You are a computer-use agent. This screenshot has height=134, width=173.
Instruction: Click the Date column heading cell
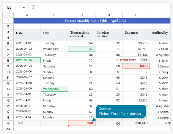(27, 35)
